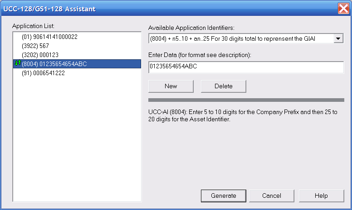The image size is (352, 210).
Task: Click the green reorder arrows icon
Action: click(18, 63)
